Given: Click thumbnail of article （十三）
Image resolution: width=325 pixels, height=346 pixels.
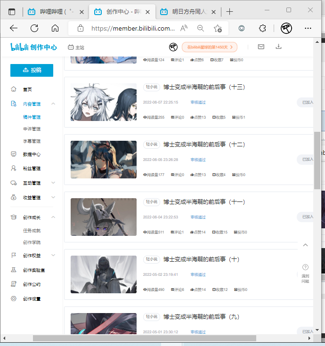Looking at the screenshot, I should [103, 102].
